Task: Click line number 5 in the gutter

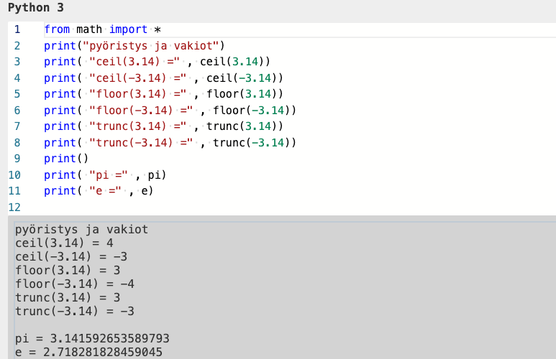Action: 17,94
